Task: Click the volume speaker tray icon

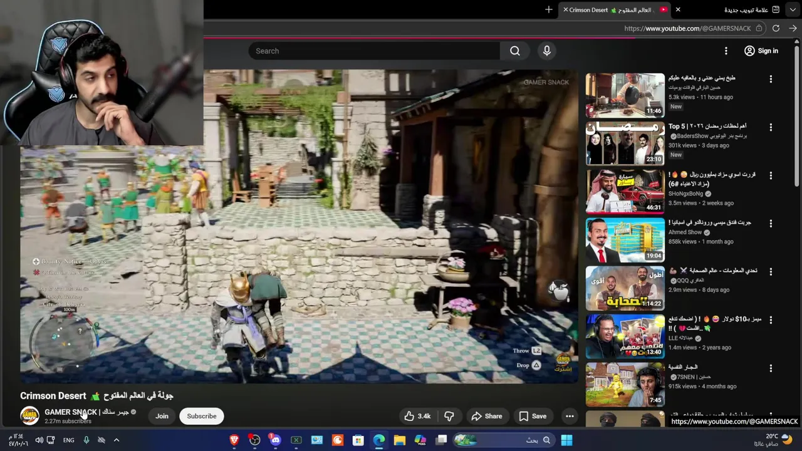Action: point(39,440)
